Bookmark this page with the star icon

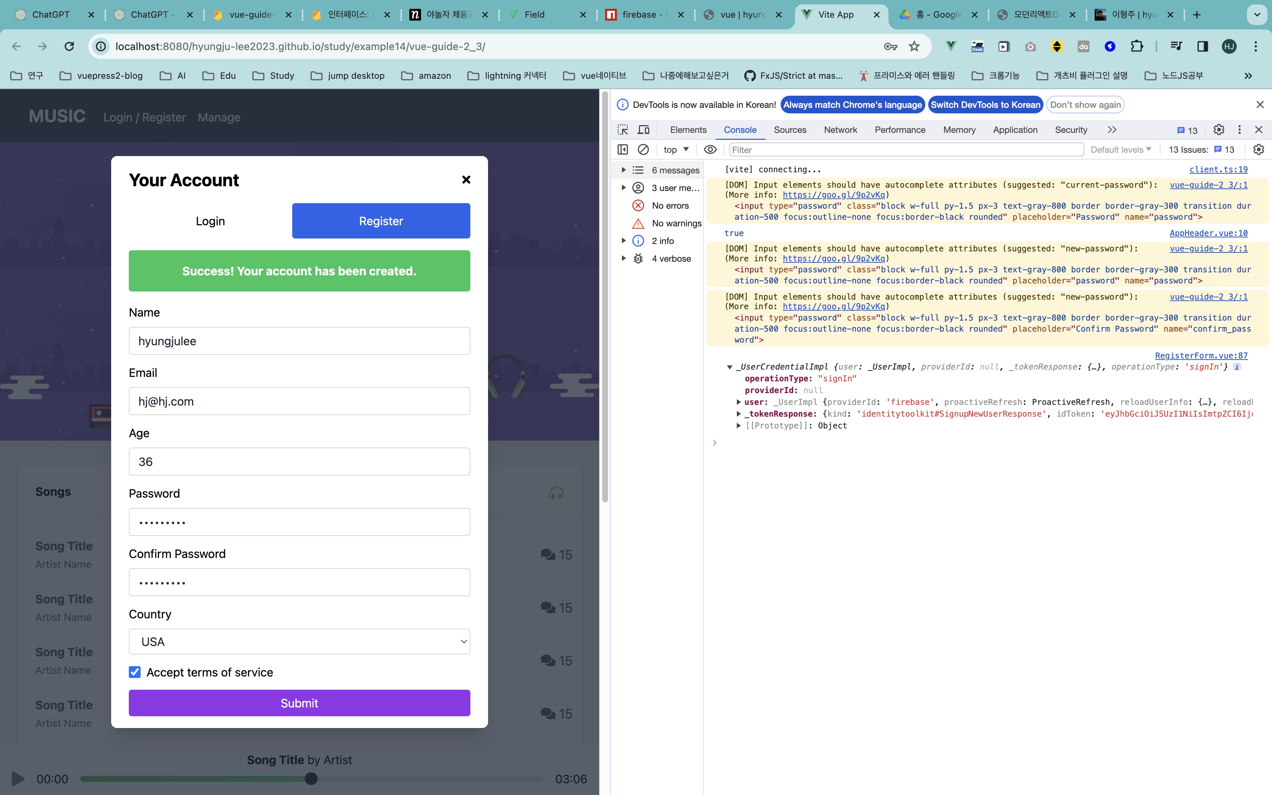click(x=915, y=46)
